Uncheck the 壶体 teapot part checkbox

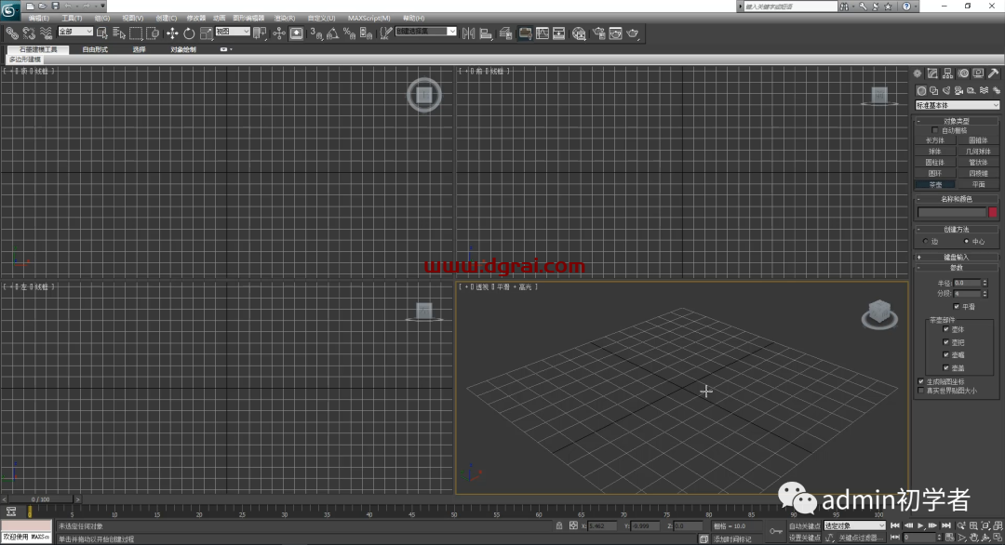click(946, 329)
